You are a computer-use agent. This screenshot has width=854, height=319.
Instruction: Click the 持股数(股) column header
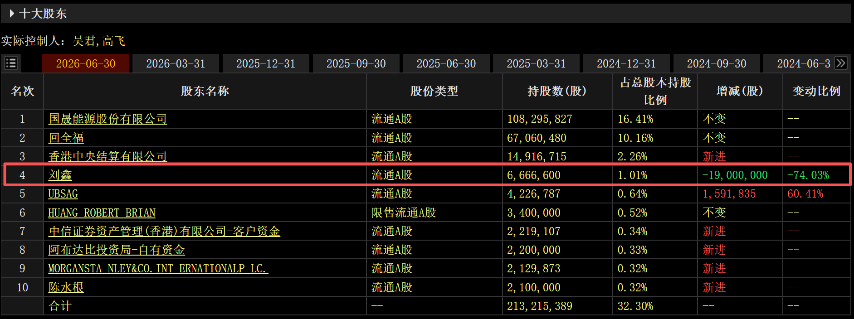tap(557, 91)
